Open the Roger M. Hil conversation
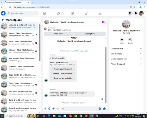This screenshot has height=118, width=147. coord(19,76)
